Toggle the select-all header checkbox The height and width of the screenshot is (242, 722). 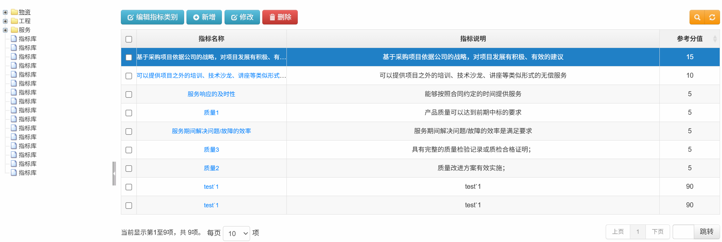tap(129, 39)
